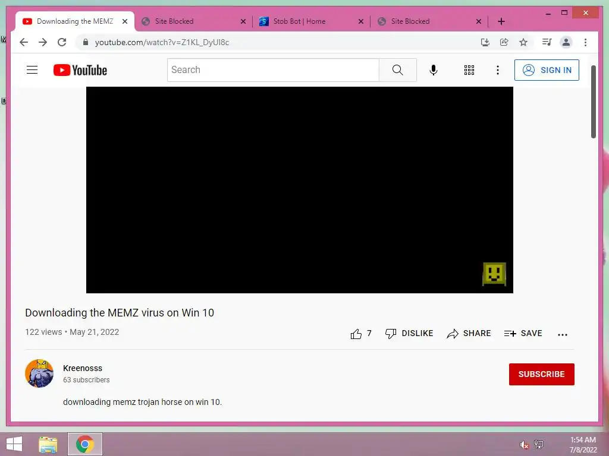This screenshot has height=456, width=609.
Task: Click the smiley watermark in video
Action: (494, 274)
